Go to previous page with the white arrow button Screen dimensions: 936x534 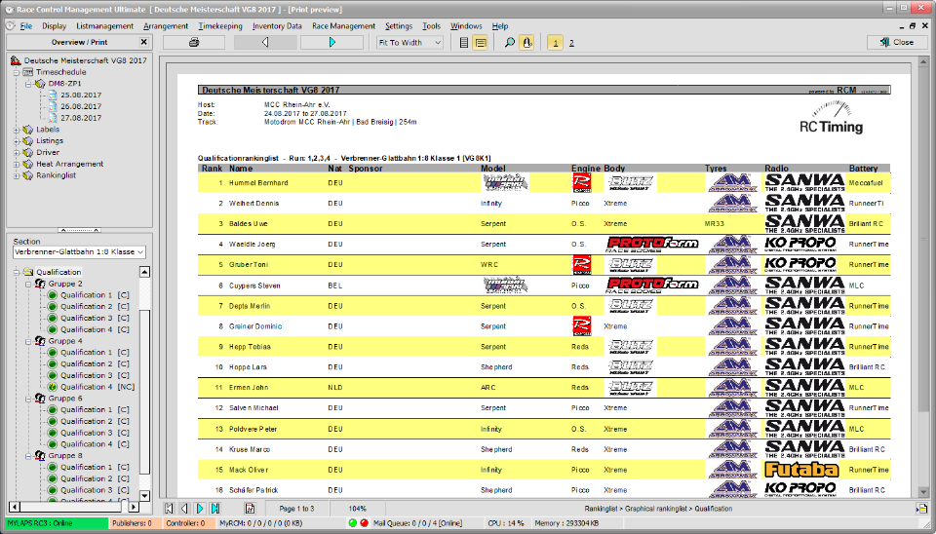click(265, 42)
